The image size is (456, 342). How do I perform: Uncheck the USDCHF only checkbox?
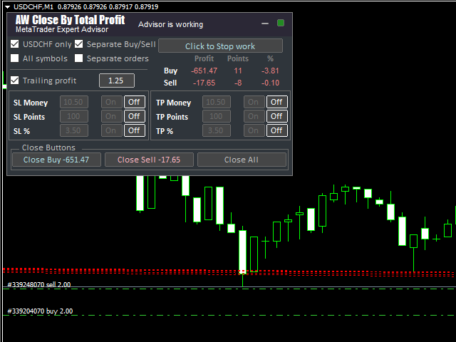[15, 44]
